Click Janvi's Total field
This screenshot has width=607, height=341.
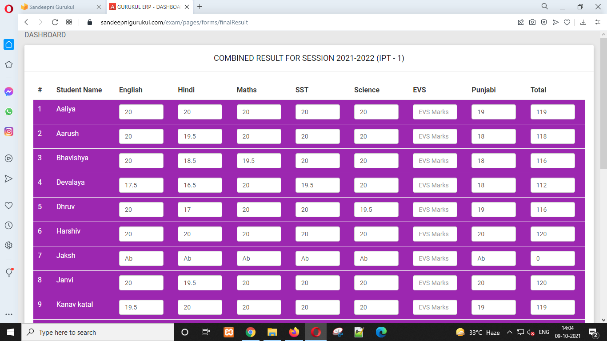pyautogui.click(x=553, y=283)
